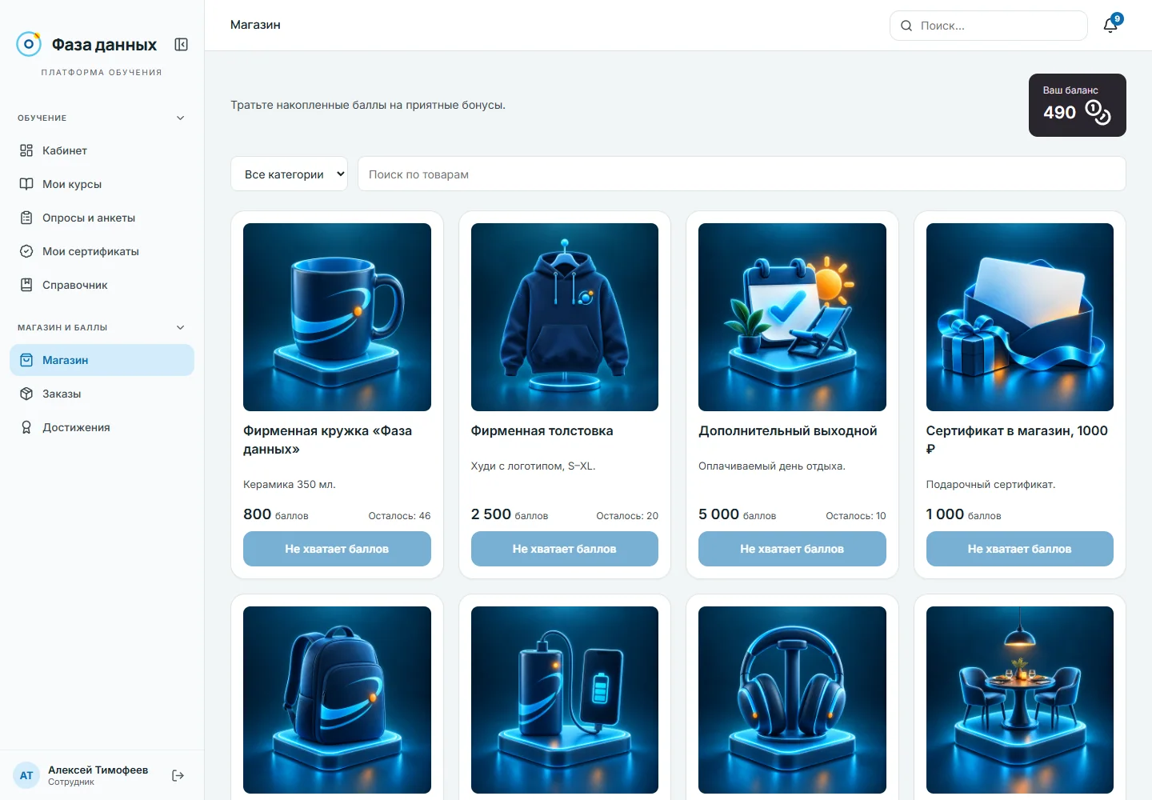Click the magnifier icon in top search
The height and width of the screenshot is (800, 1152).
click(x=906, y=26)
